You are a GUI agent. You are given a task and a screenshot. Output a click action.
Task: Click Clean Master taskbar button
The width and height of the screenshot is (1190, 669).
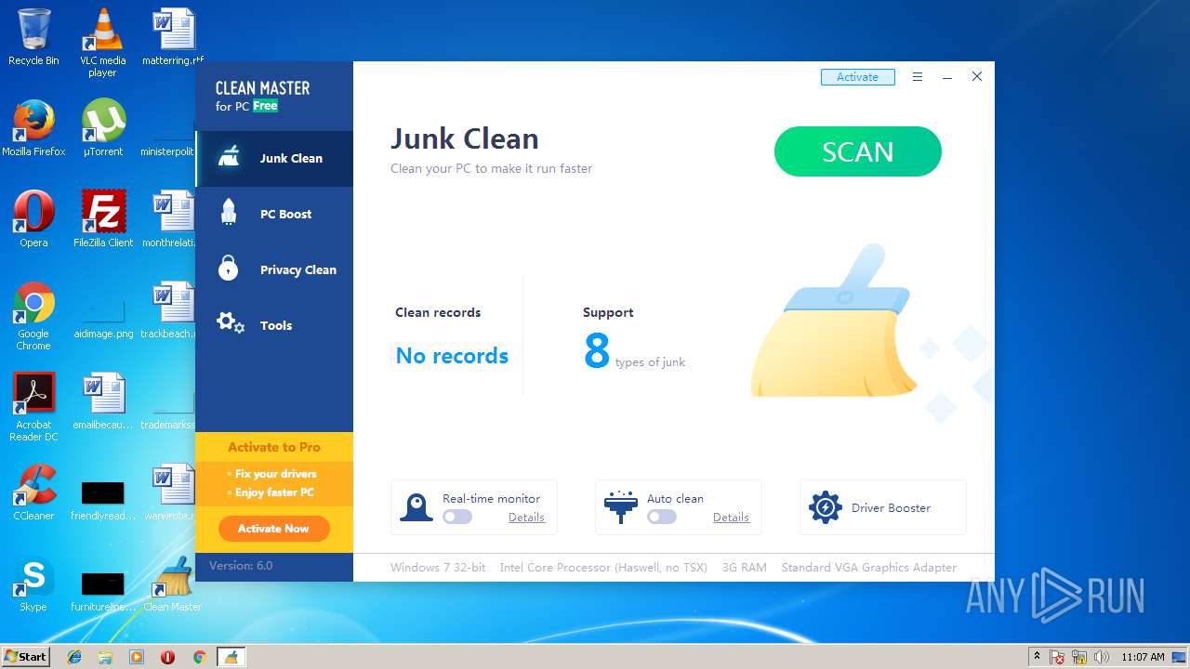coord(231,657)
